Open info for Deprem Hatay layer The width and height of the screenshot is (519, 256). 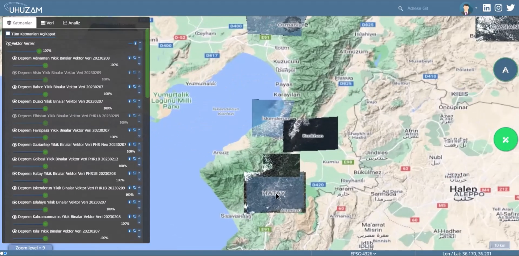(x=129, y=173)
